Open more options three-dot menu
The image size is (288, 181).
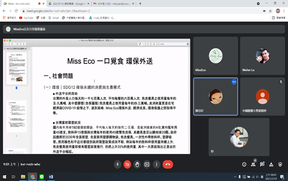[156, 164]
